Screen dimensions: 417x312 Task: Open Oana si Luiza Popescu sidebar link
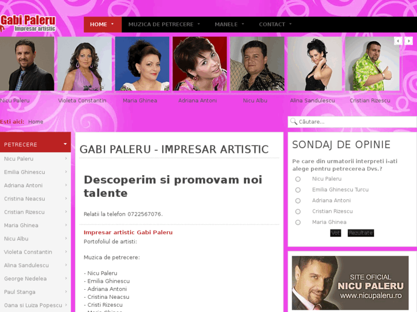click(33, 305)
